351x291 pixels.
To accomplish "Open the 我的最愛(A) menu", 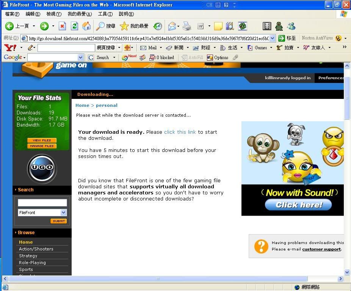I will point(80,14).
